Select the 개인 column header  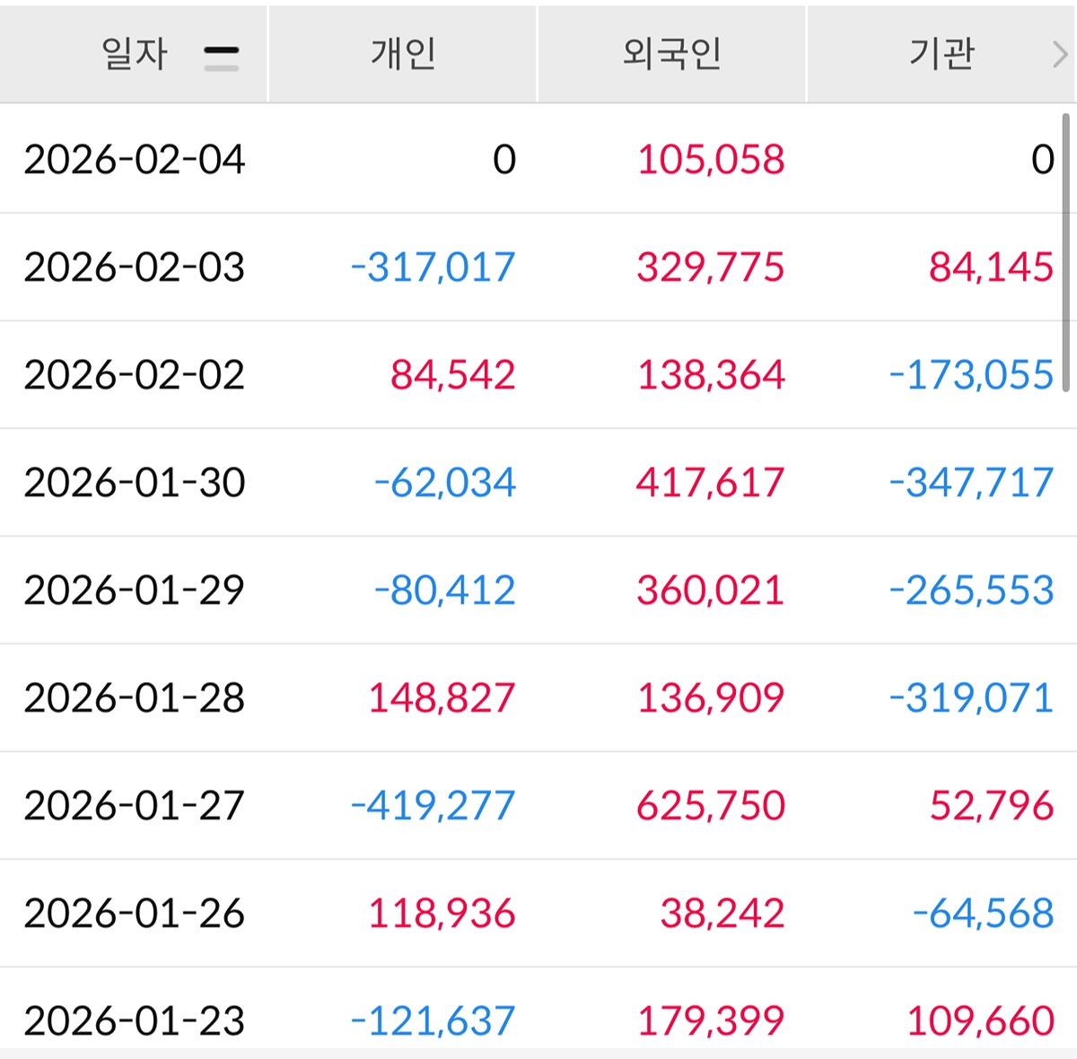[x=403, y=54]
